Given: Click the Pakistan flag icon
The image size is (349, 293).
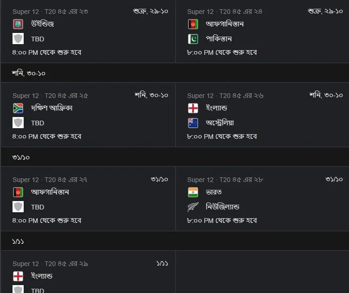Looking at the screenshot, I should click(193, 39).
